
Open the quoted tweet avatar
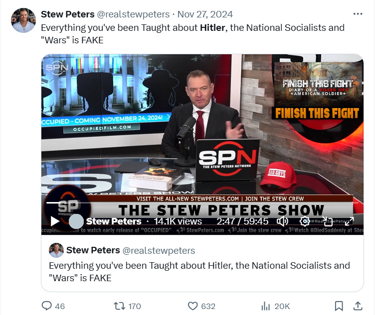pos(56,250)
